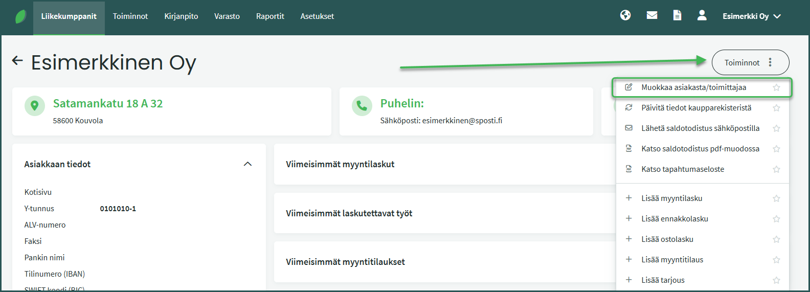Open the Esimerkki Oy company dropdown
Image resolution: width=810 pixels, height=292 pixels.
[x=751, y=16]
